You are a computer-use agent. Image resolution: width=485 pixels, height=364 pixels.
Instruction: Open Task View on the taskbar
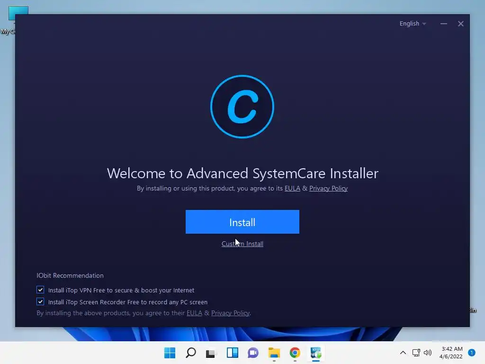pyautogui.click(x=211, y=353)
